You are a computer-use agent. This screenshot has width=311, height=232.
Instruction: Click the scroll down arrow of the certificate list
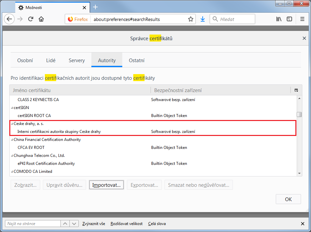click(299, 174)
